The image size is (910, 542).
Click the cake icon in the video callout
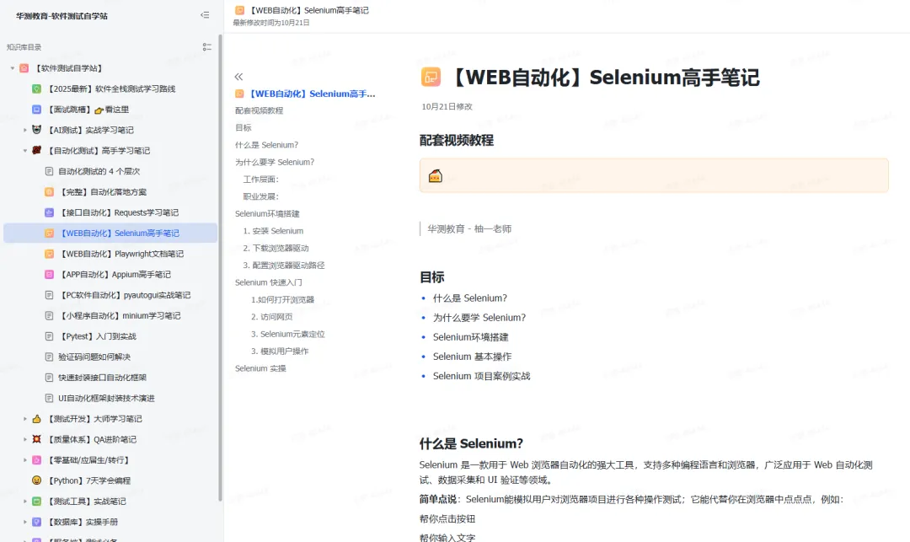436,175
